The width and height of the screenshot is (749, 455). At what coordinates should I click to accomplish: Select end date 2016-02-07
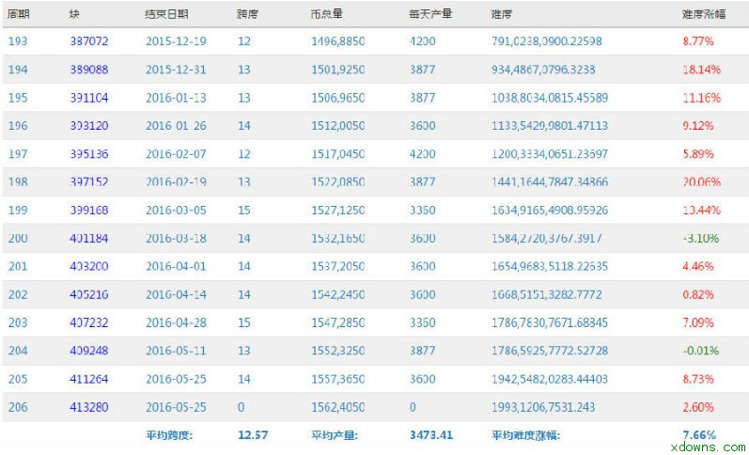(x=177, y=154)
